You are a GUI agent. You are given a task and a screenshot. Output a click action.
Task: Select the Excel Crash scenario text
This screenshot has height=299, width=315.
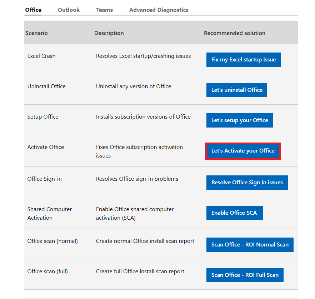[x=41, y=56]
